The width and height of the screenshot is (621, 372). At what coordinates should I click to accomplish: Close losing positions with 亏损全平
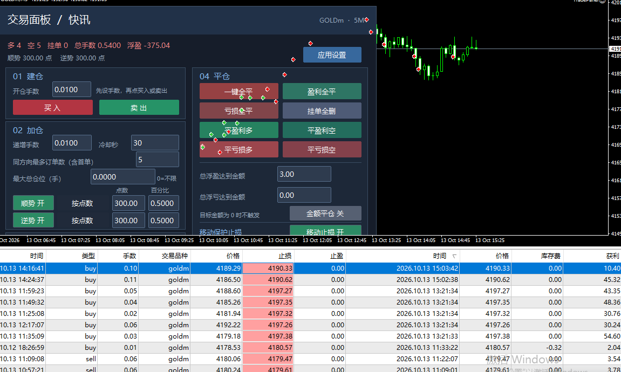pyautogui.click(x=239, y=111)
